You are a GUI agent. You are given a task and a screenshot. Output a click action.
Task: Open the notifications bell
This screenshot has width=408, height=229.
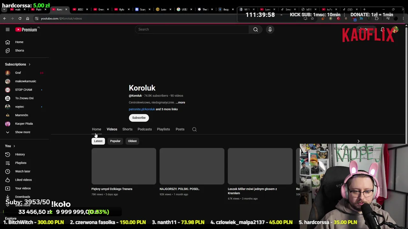tap(382, 30)
